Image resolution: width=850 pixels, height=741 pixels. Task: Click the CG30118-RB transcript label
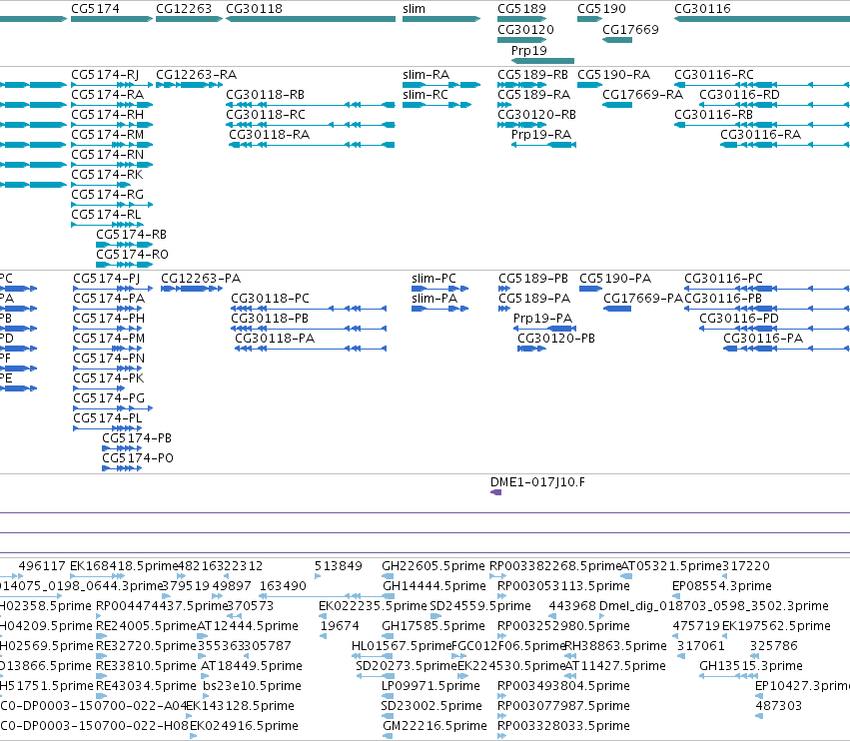[x=265, y=95]
